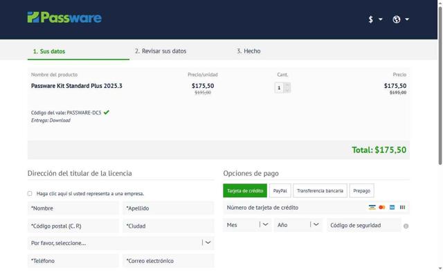Screen dimensions: 443x272
Task: Click the last green card brand icon
Action: 402,208
